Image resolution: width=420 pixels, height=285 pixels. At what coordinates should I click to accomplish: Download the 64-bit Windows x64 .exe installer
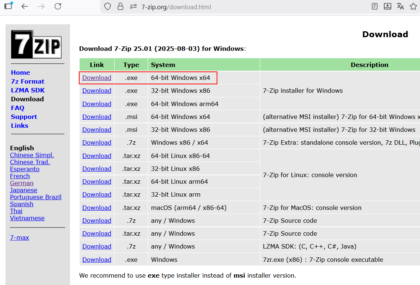point(97,78)
